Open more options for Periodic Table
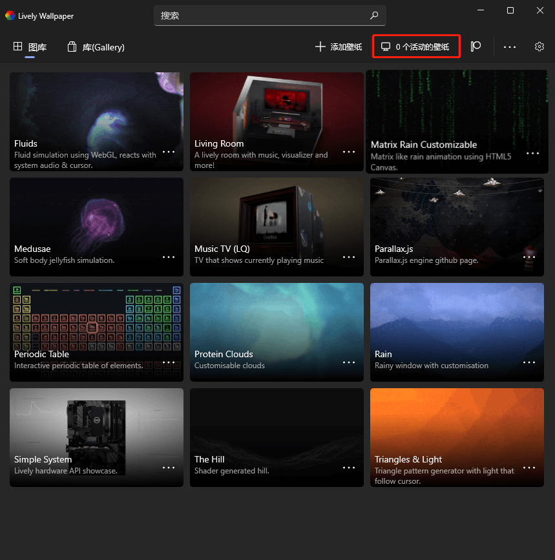 (169, 362)
